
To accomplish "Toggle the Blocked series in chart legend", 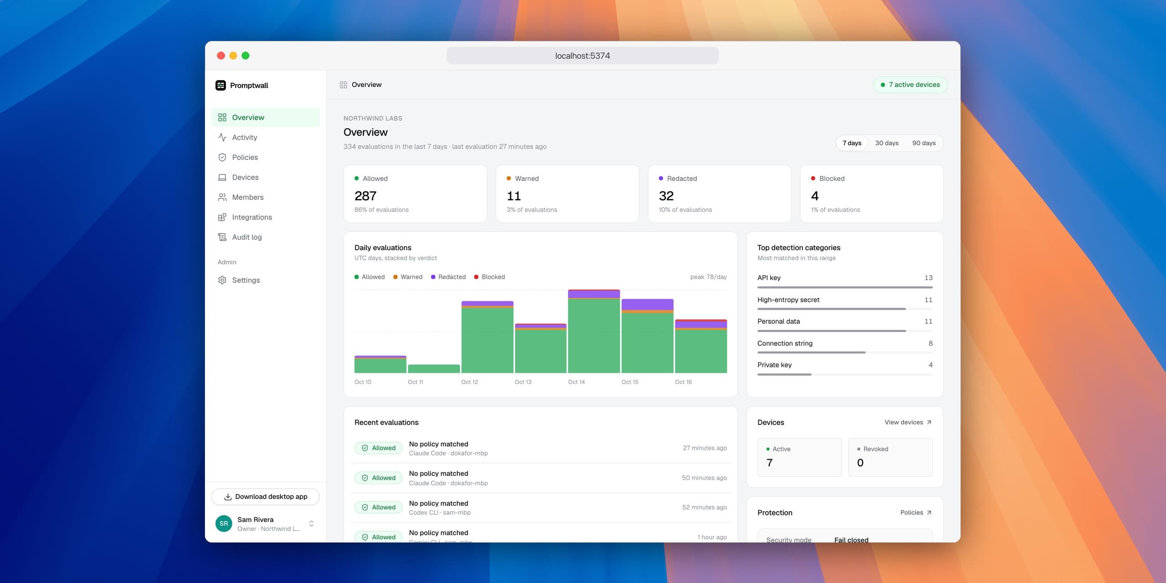I will click(x=490, y=277).
